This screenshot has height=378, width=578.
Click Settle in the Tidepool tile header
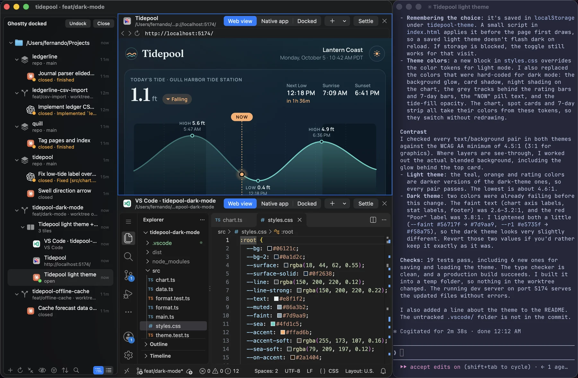[366, 21]
